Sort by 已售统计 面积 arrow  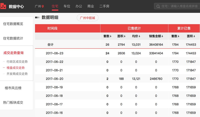click(125, 36)
